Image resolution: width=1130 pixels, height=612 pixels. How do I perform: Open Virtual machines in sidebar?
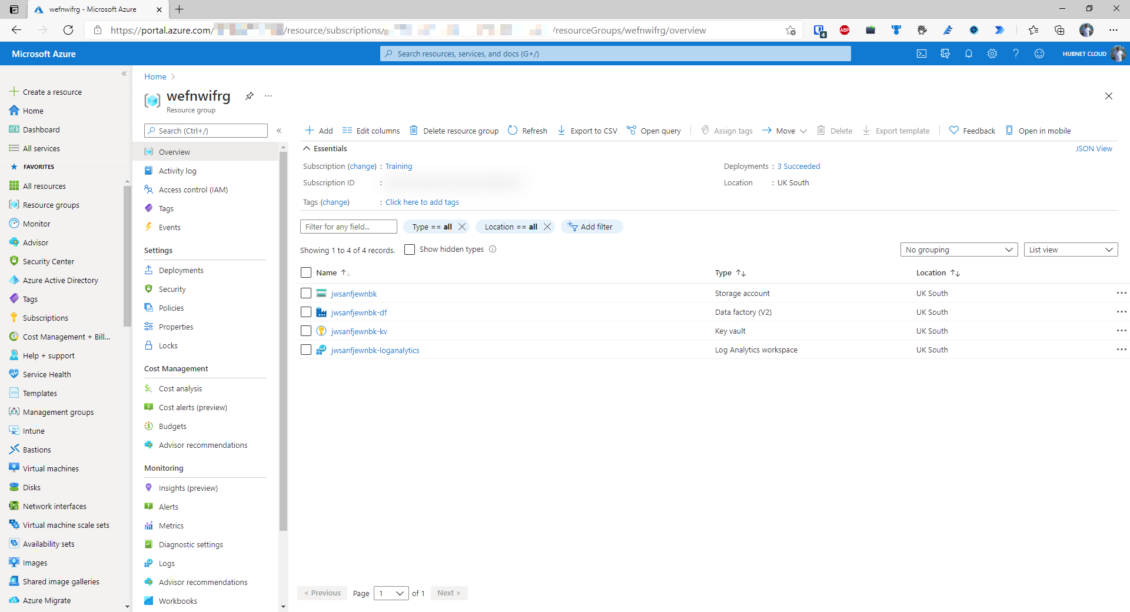coord(51,468)
